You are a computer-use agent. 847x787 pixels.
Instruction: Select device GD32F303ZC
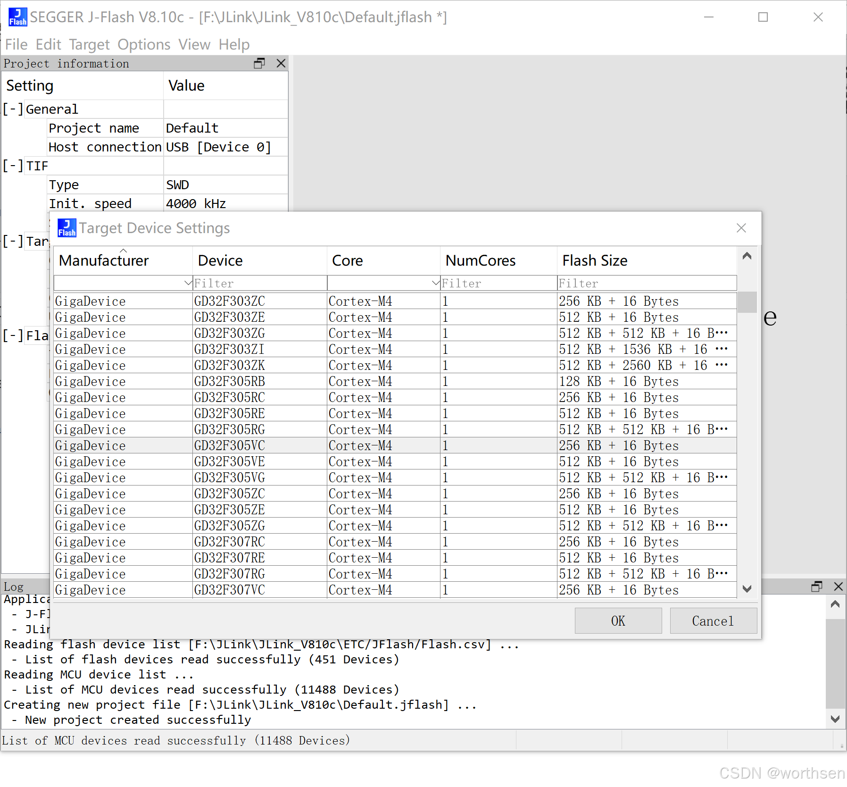pyautogui.click(x=395, y=301)
